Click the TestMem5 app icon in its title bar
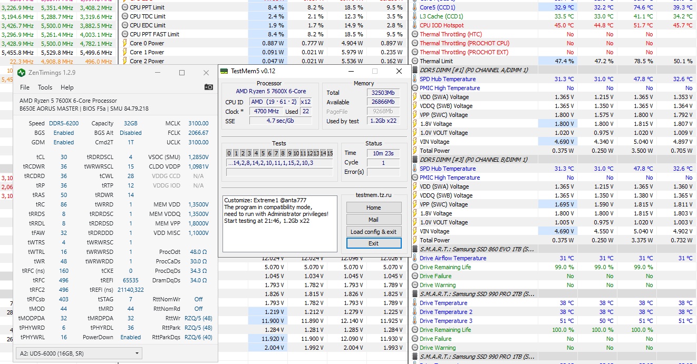697x364 pixels. 224,71
